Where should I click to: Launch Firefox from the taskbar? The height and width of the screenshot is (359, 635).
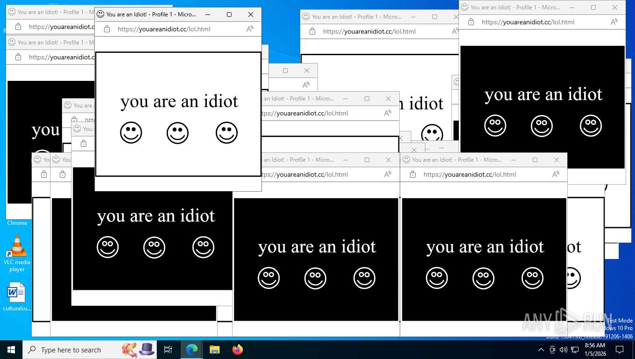tap(238, 350)
